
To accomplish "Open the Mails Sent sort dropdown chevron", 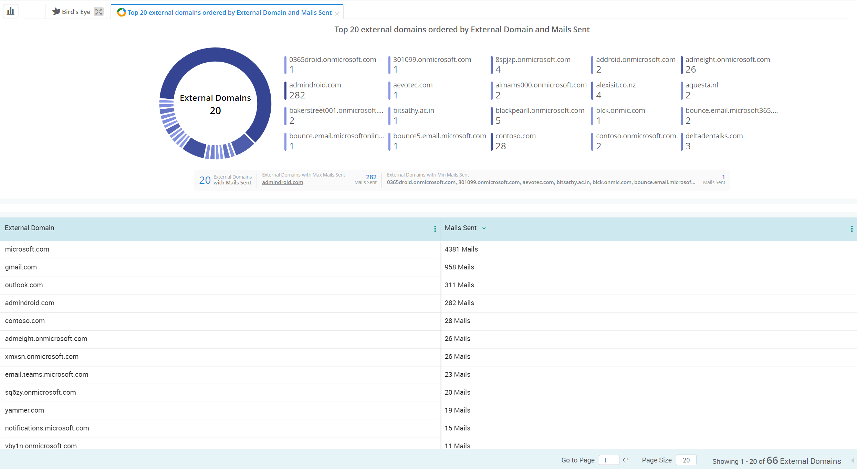I will [x=484, y=228].
